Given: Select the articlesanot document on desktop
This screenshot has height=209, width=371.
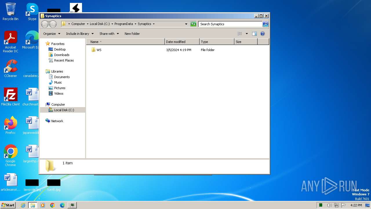Looking at the screenshot, I should 10,182.
